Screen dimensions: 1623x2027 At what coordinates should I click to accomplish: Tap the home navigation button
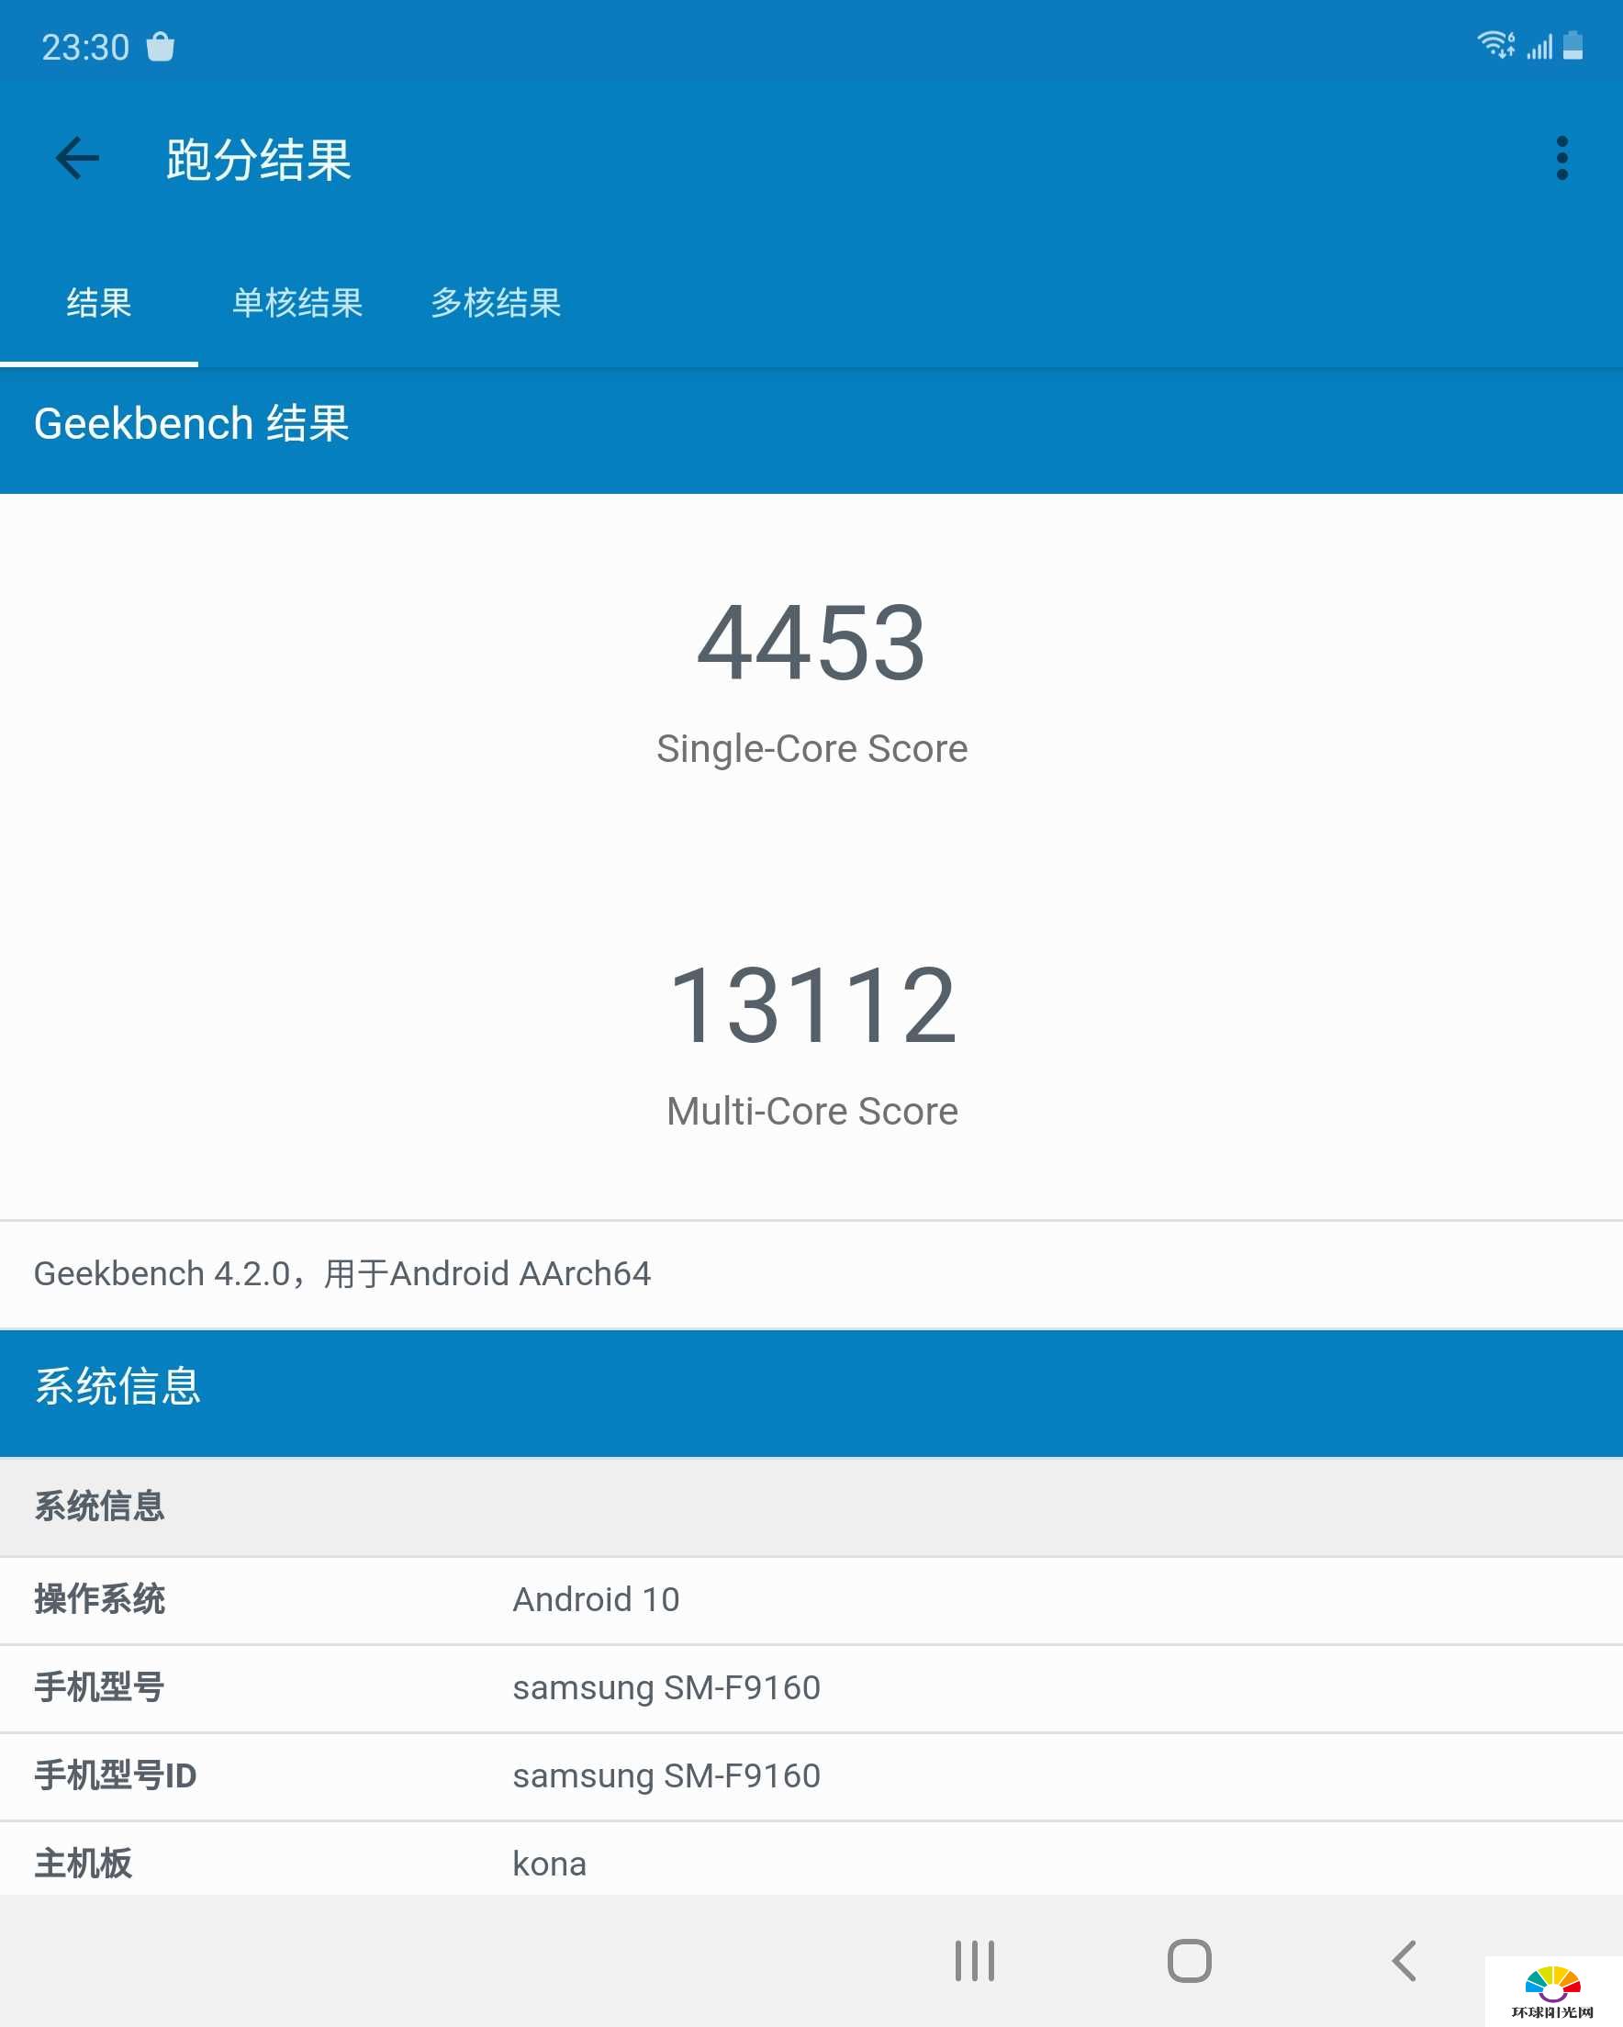pos(1189,1960)
